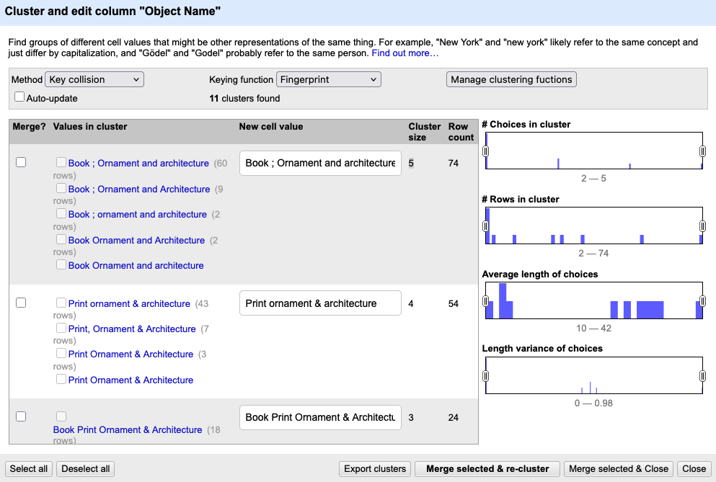Tick checkbox beside last 'Book Ornament and architecture' value

click(61, 264)
